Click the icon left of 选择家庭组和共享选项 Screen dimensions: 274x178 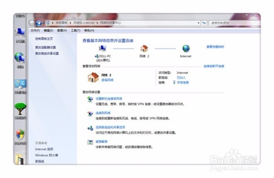click(90, 128)
